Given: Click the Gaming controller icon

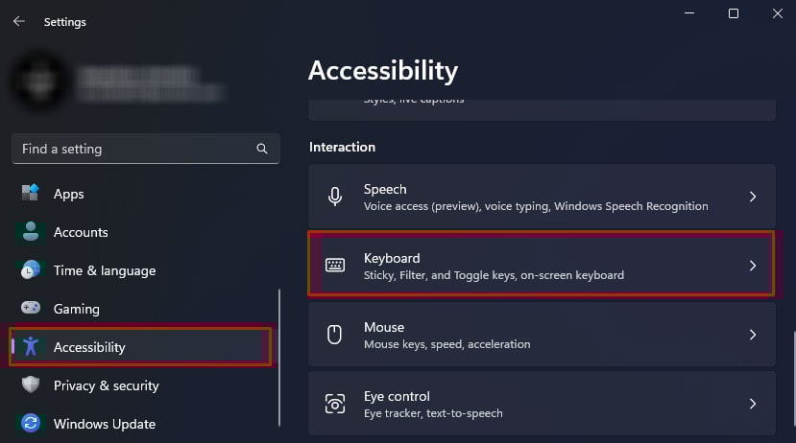Looking at the screenshot, I should click(31, 309).
